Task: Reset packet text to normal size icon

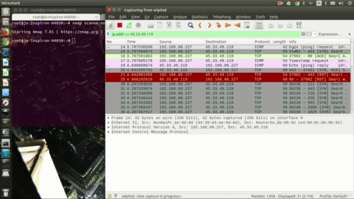Action: point(290,25)
